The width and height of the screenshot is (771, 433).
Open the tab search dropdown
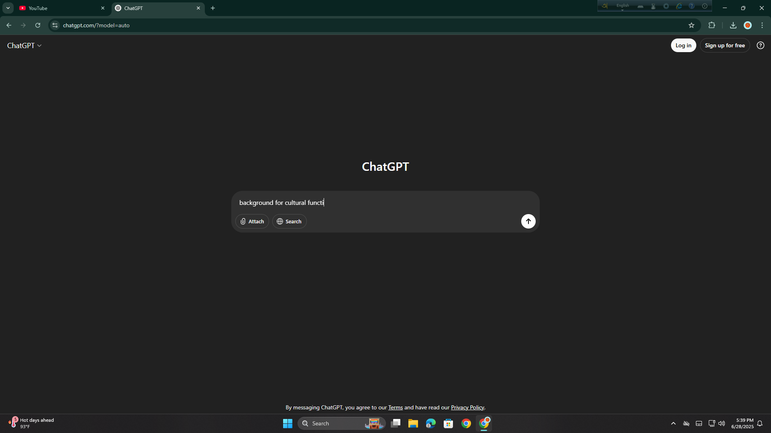click(x=8, y=8)
